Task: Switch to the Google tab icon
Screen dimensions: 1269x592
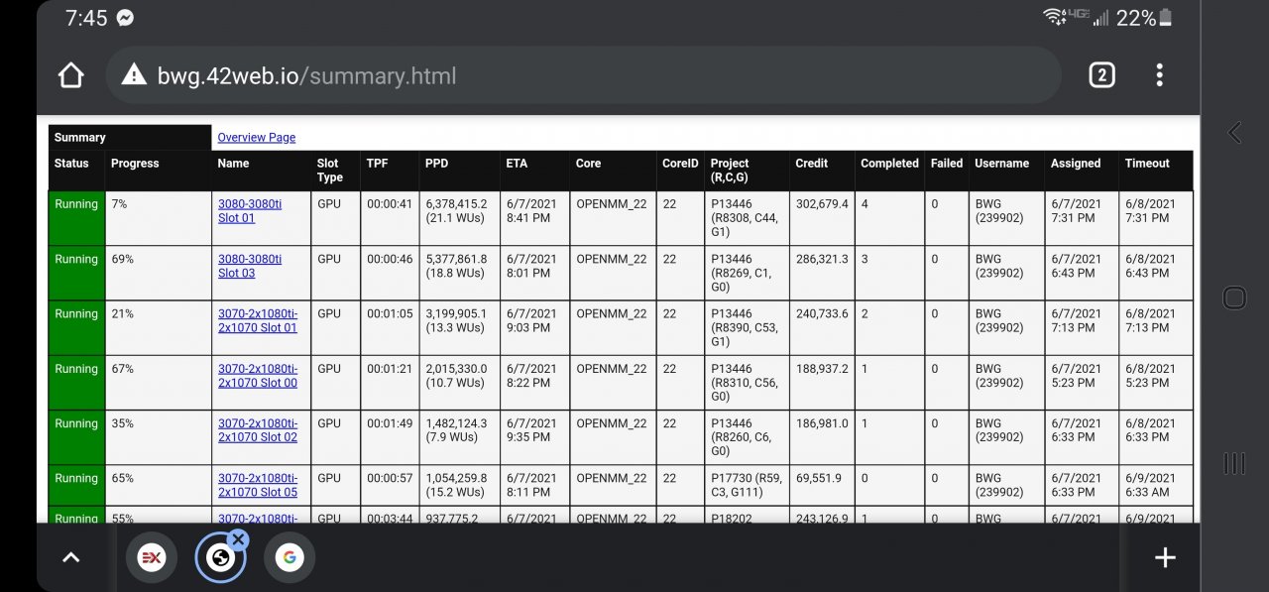Action: pyautogui.click(x=289, y=558)
